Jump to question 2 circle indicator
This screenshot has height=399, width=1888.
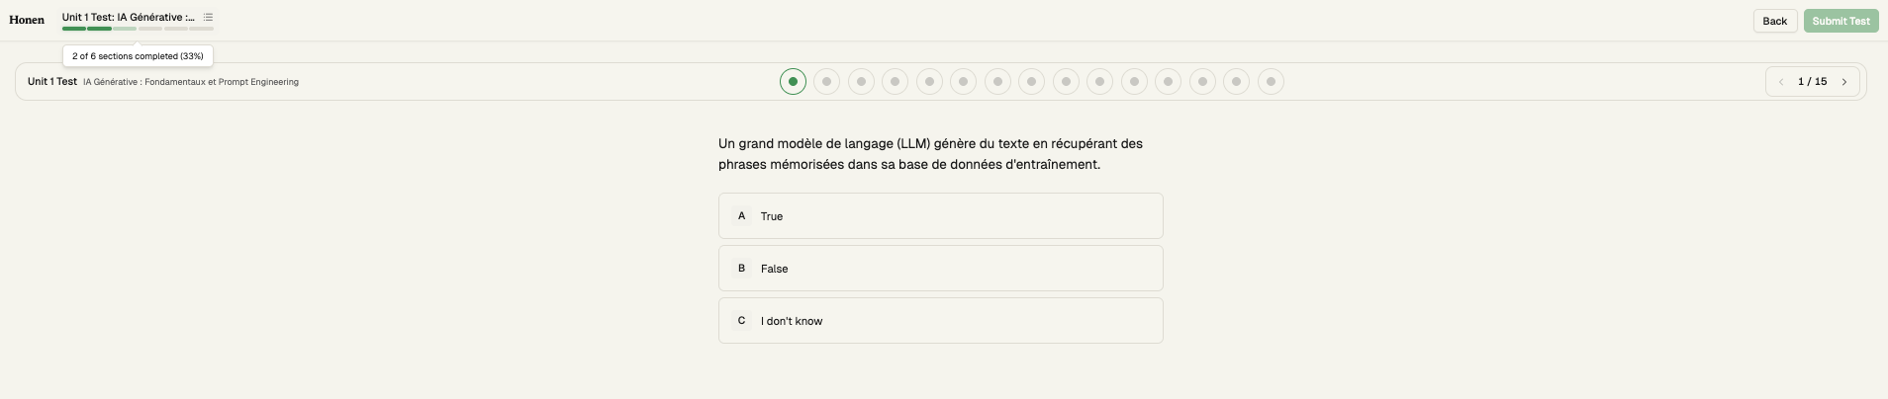(826, 82)
